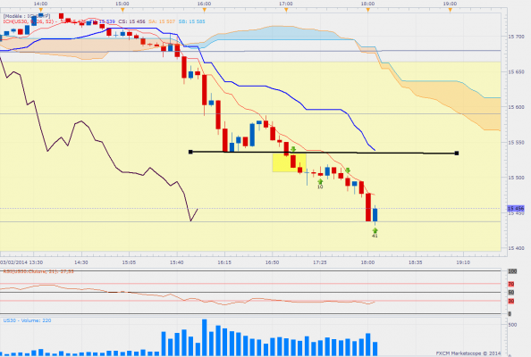Select the ICH(US30) Ichimoku indicator label

point(28,21)
